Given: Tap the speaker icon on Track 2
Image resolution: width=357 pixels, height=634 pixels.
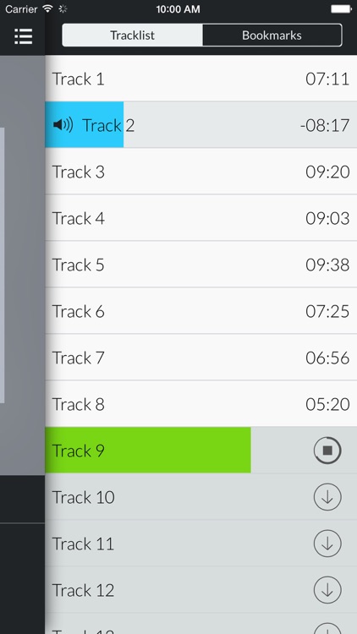Looking at the screenshot, I should click(63, 125).
